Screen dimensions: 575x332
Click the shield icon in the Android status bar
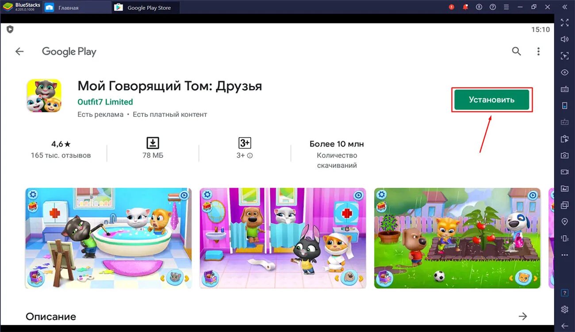coord(10,29)
